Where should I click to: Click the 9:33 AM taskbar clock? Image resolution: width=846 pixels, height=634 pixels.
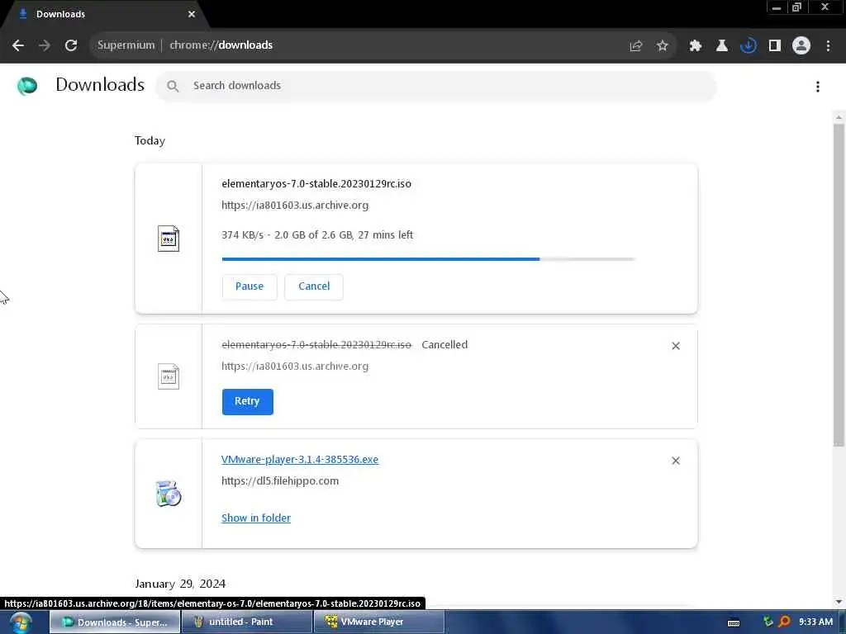coord(815,622)
